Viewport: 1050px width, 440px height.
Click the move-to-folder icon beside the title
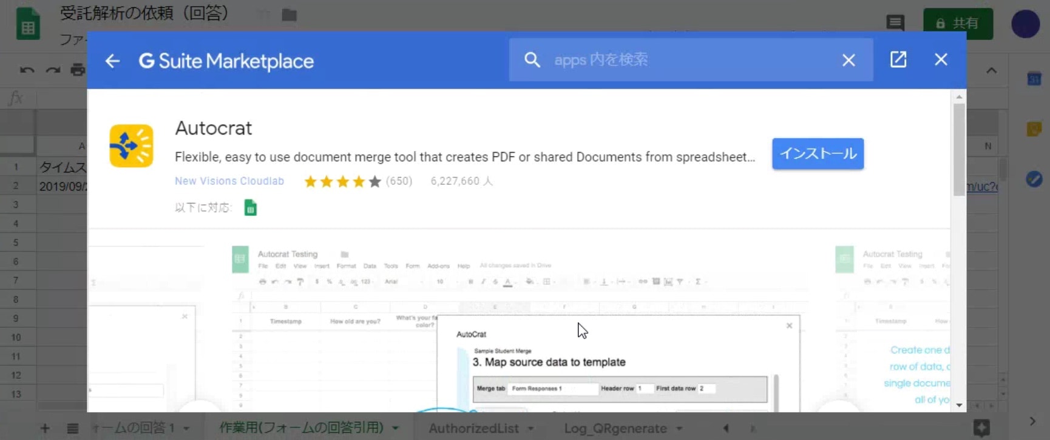[x=290, y=15]
